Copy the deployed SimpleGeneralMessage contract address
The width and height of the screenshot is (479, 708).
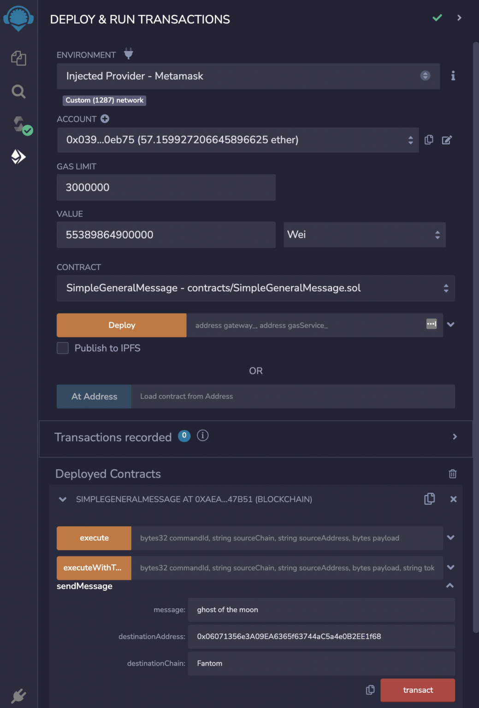[x=429, y=499]
